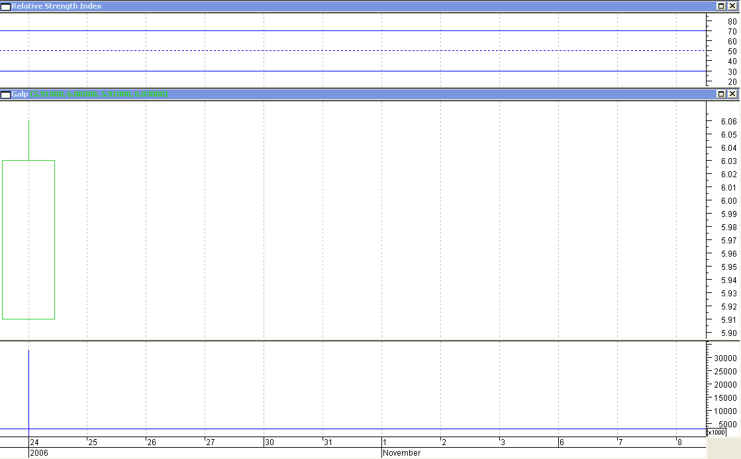Close the Galp price panel
This screenshot has height=459, width=741.
(x=732, y=94)
